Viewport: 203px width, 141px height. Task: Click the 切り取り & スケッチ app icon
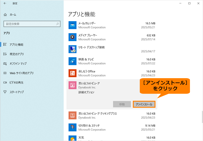coord(72,127)
